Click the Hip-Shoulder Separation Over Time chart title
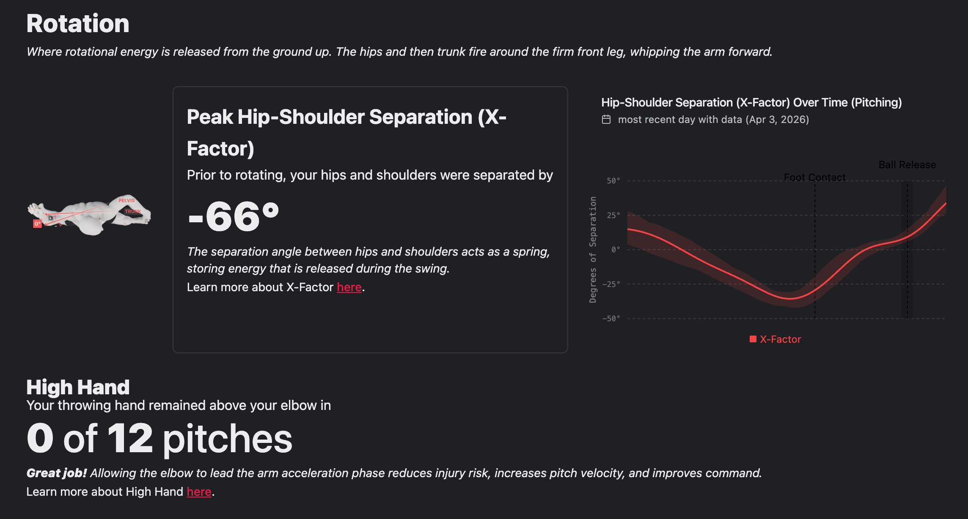Image resolution: width=968 pixels, height=519 pixels. [751, 102]
